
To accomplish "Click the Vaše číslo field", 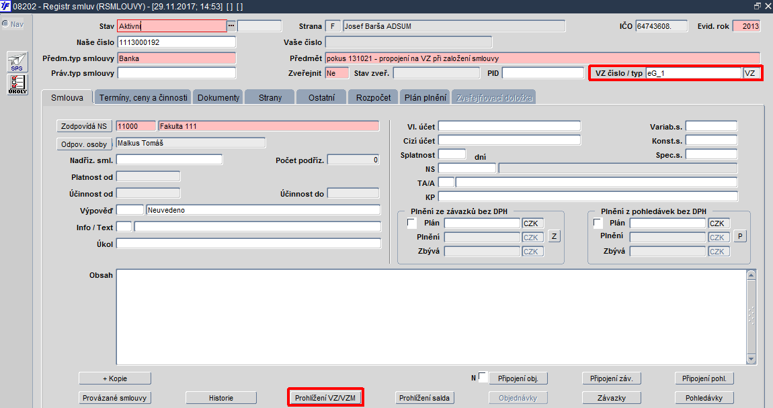I will 409,42.
